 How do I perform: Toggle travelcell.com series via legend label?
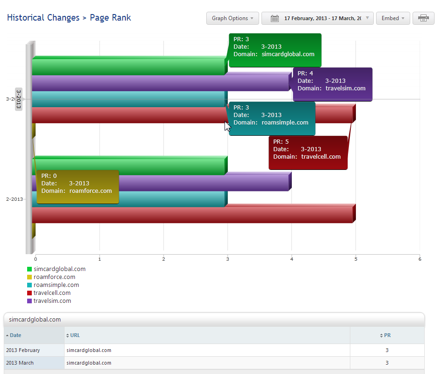pos(52,293)
